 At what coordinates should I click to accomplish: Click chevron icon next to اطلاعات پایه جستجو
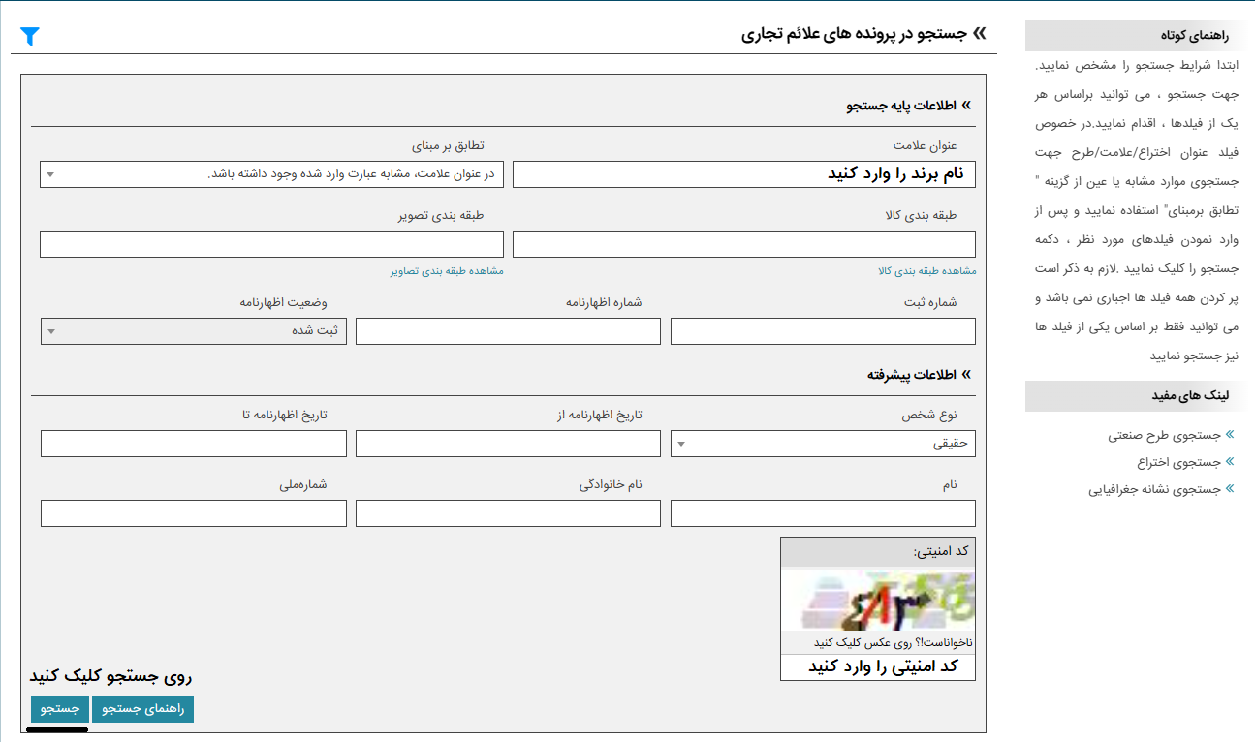(965, 106)
